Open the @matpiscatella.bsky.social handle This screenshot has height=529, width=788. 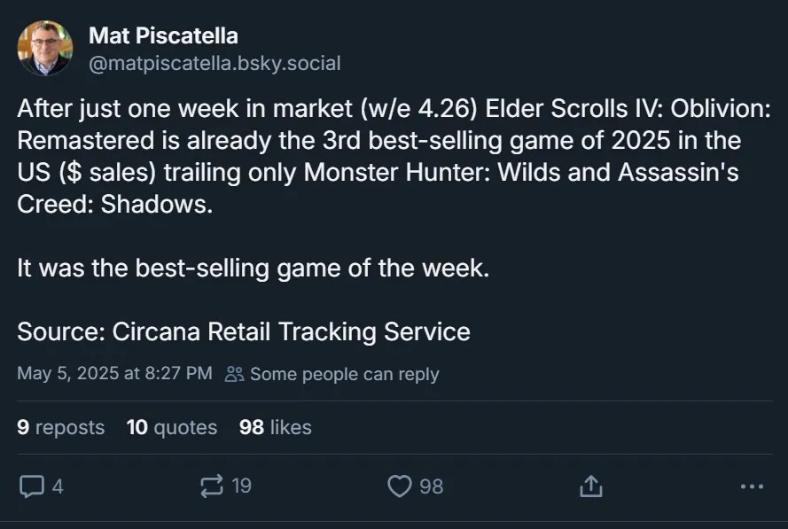[x=215, y=64]
